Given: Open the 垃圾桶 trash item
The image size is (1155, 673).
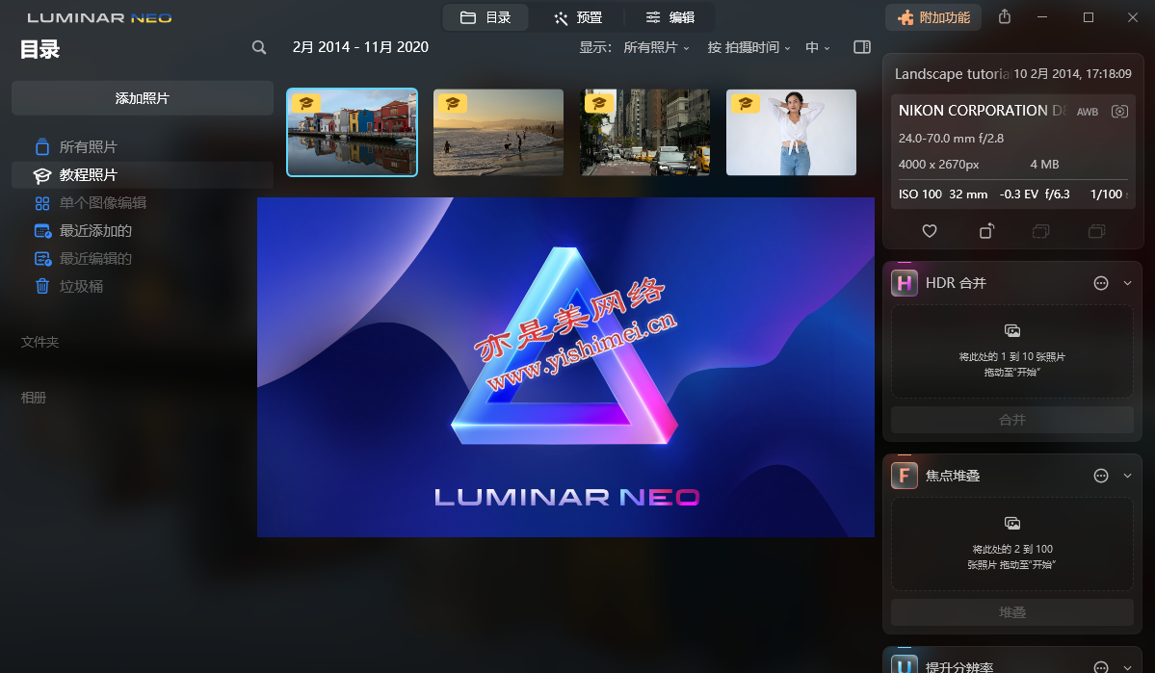Looking at the screenshot, I should point(143,286).
